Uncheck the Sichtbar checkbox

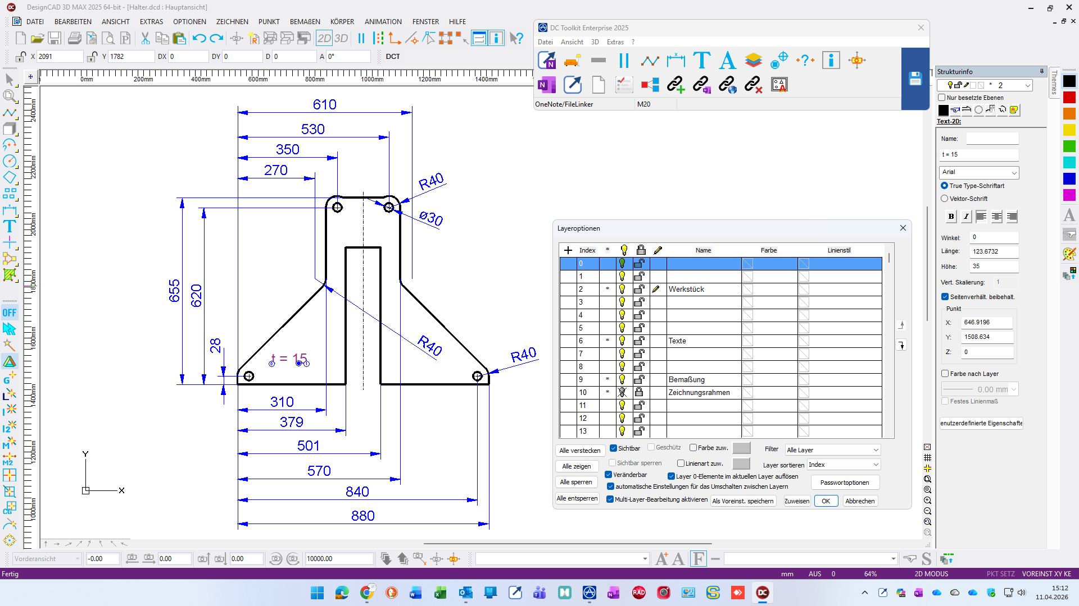pyautogui.click(x=614, y=448)
